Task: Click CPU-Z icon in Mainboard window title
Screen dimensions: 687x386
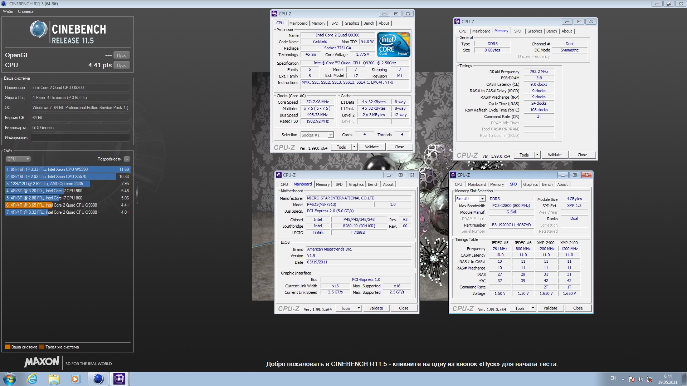Action: [x=279, y=175]
